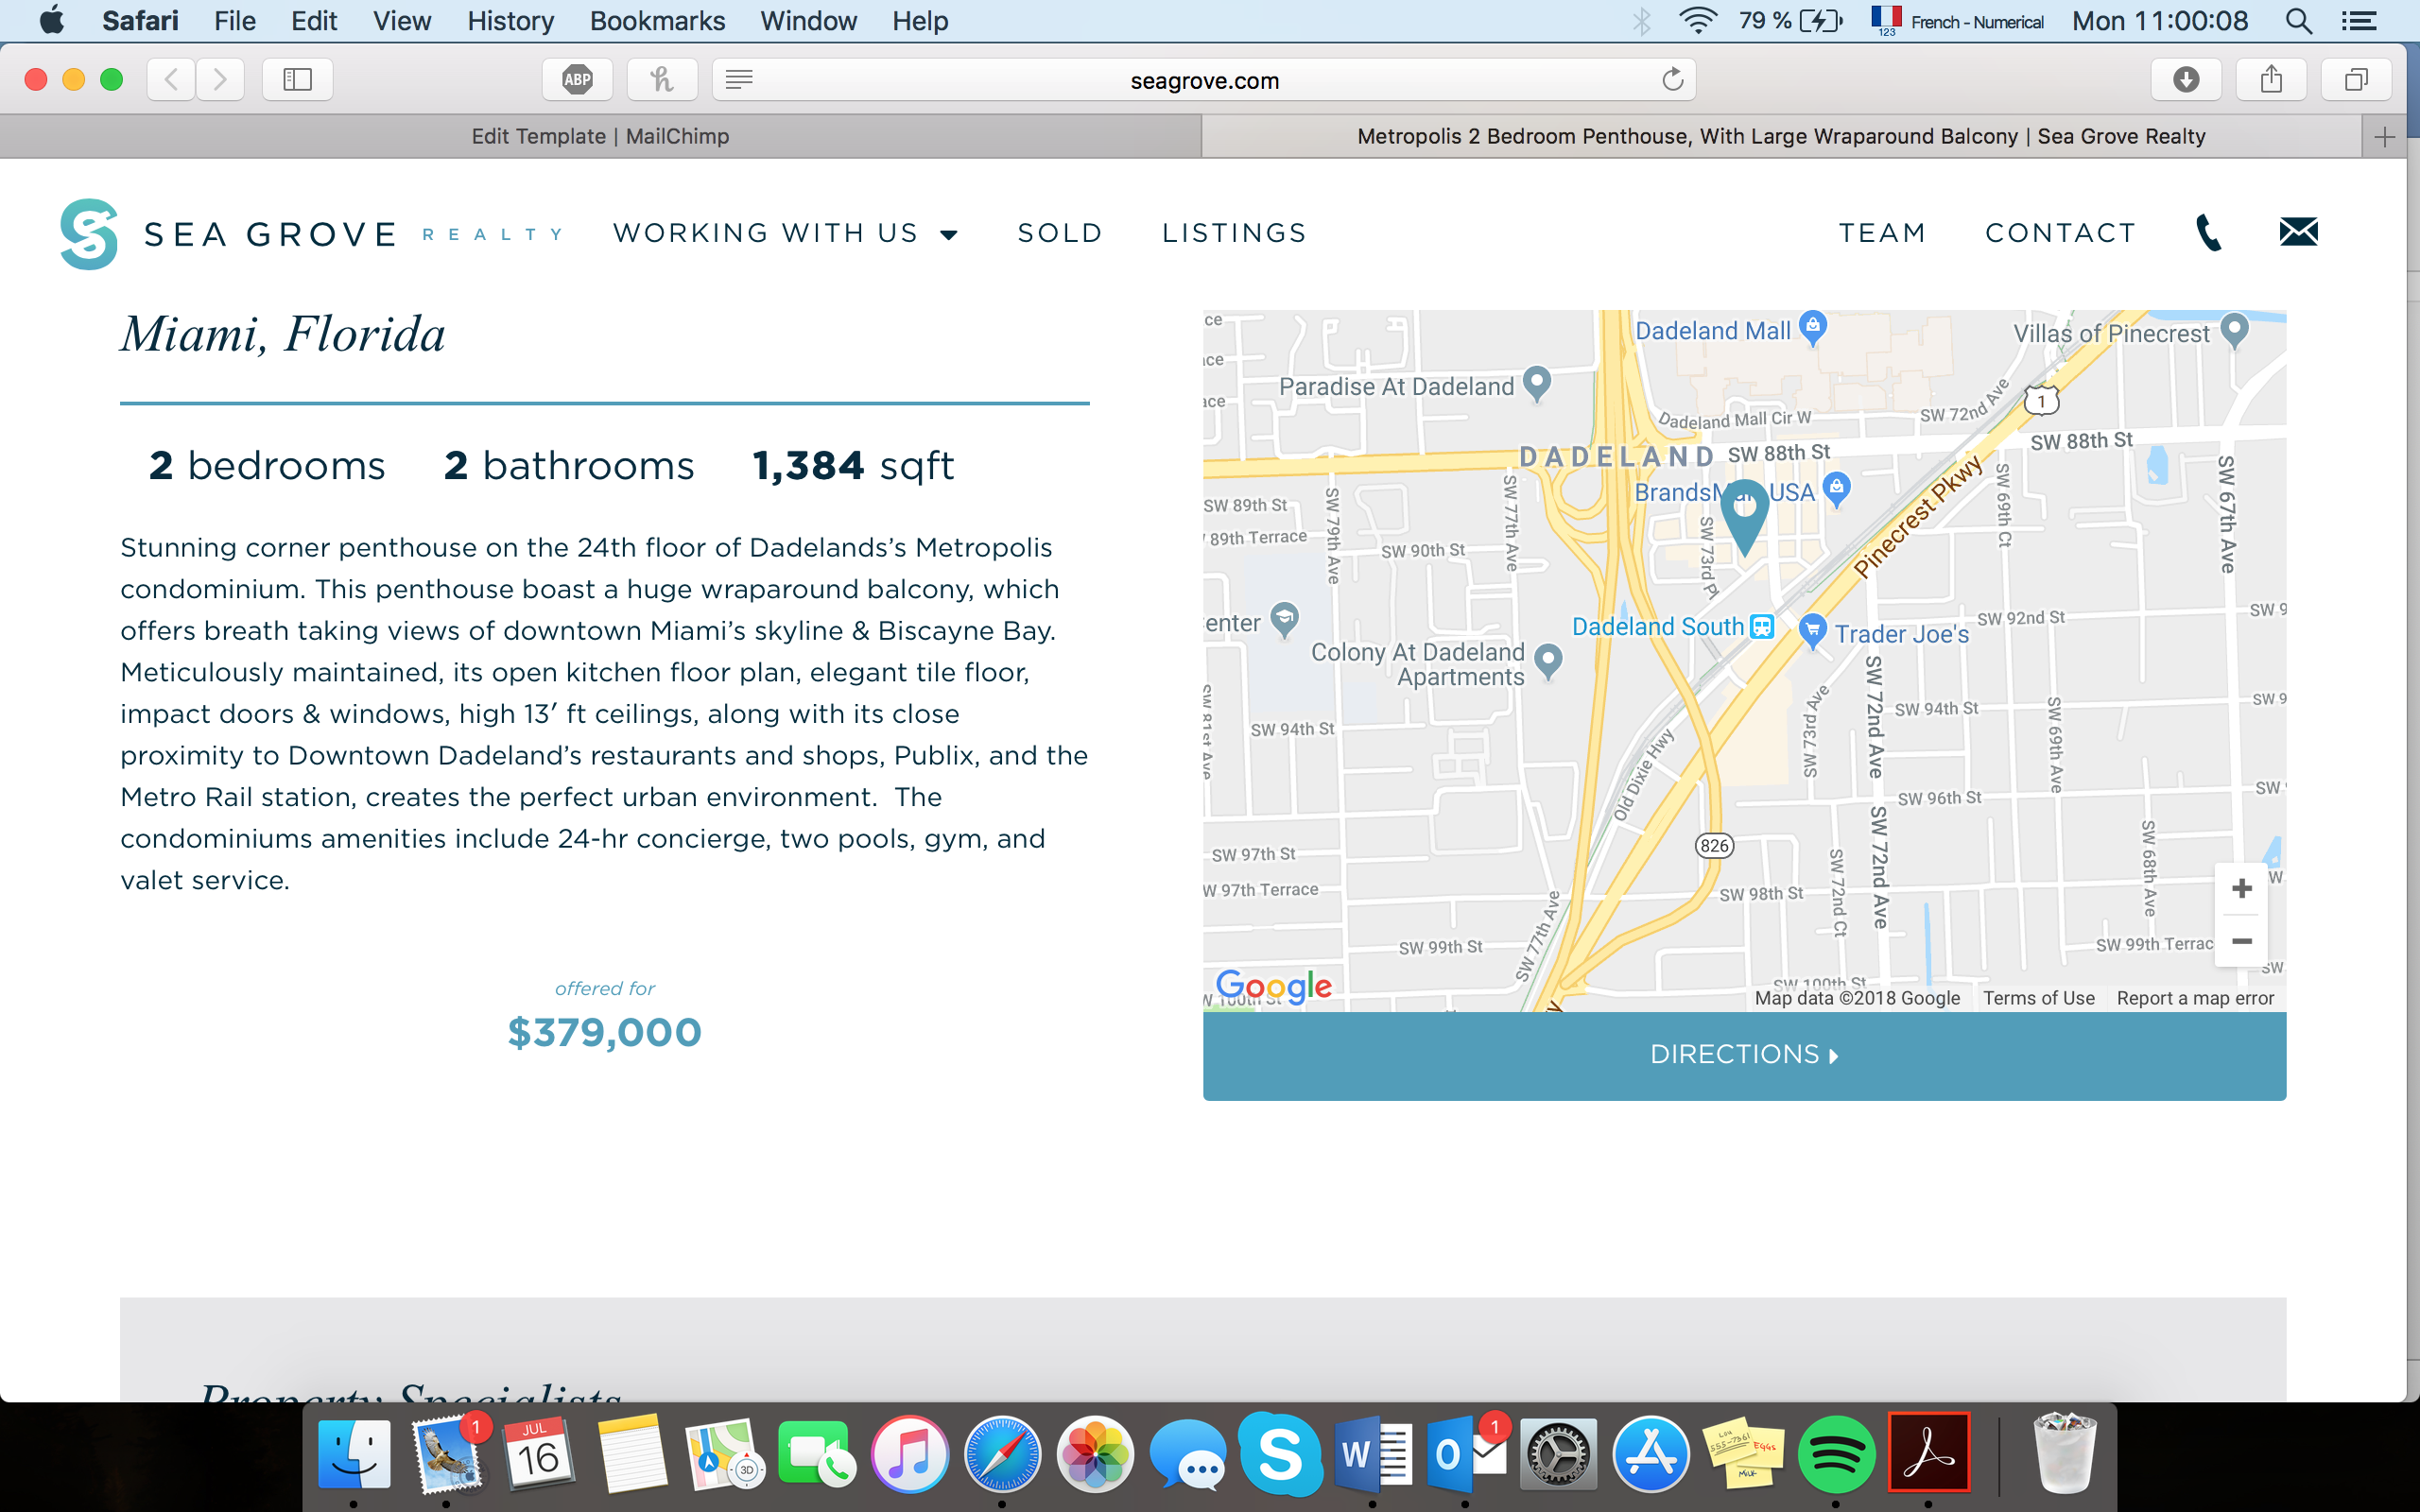This screenshot has width=2420, height=1512.
Task: Reload the seagrove.com page
Action: (1672, 80)
